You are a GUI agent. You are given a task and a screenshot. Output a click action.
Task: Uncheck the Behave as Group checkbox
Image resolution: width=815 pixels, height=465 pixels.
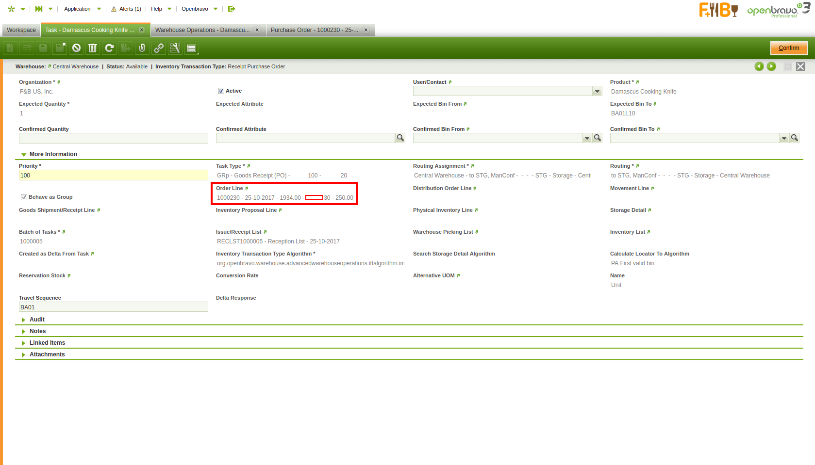coord(24,197)
